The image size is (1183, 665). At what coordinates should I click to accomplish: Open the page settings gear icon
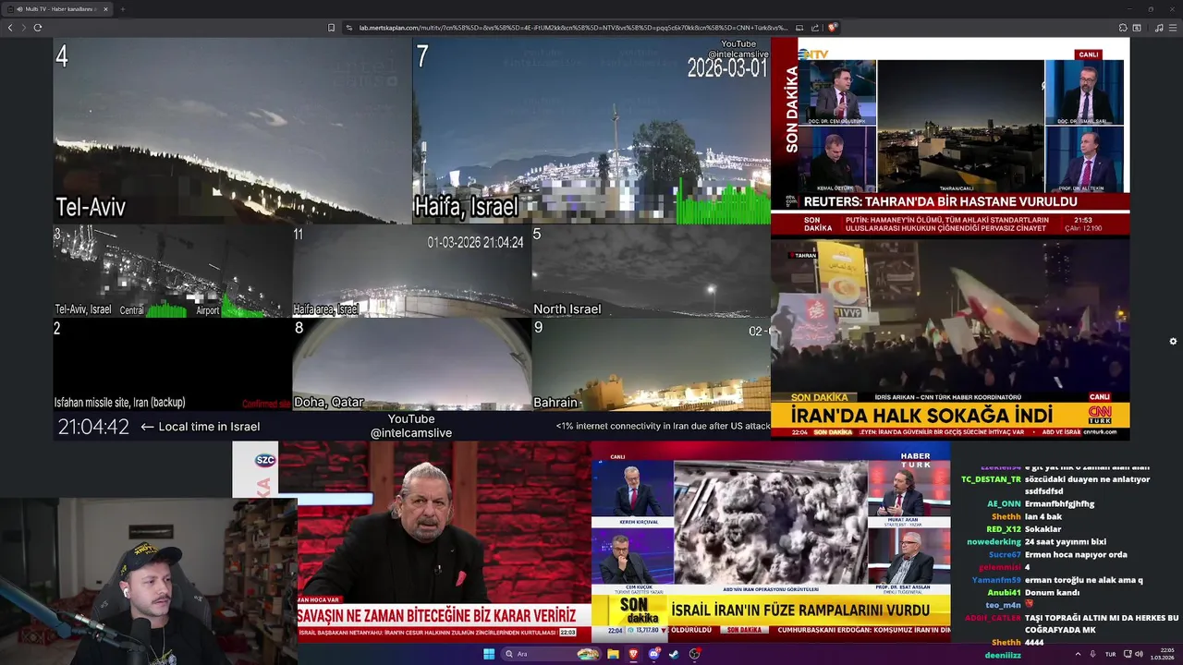point(1173,341)
